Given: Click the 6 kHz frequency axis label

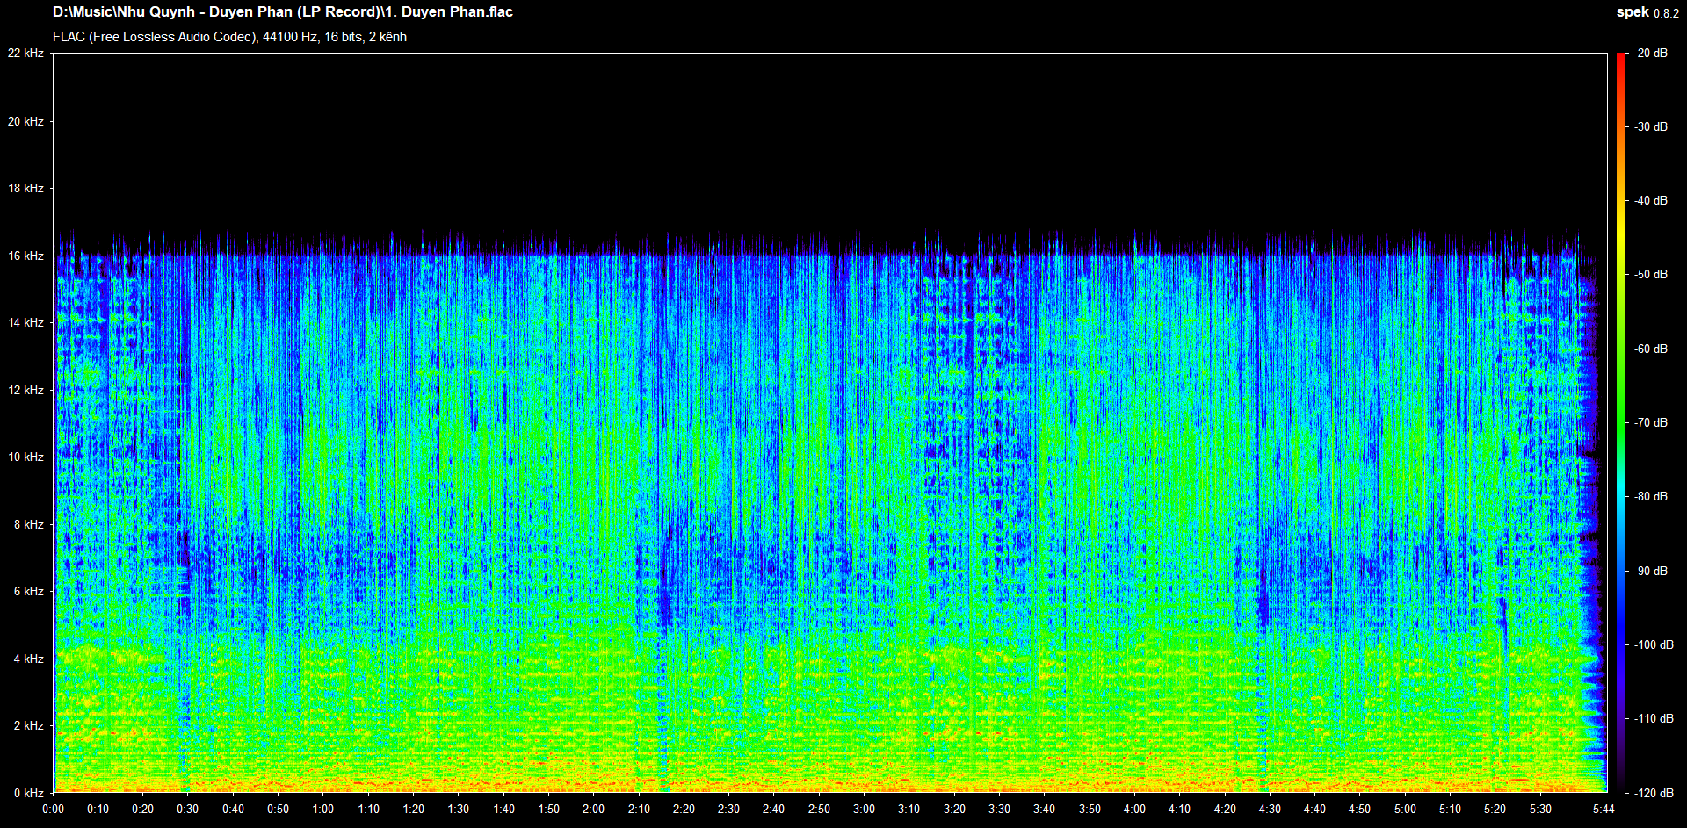Looking at the screenshot, I should coord(28,591).
